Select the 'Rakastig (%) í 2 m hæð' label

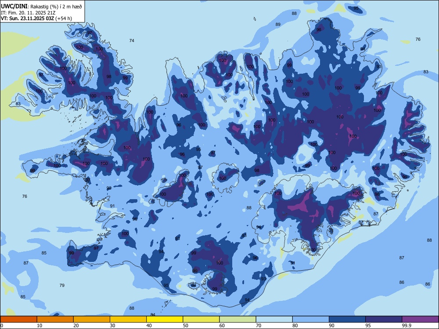pyautogui.click(x=56, y=7)
